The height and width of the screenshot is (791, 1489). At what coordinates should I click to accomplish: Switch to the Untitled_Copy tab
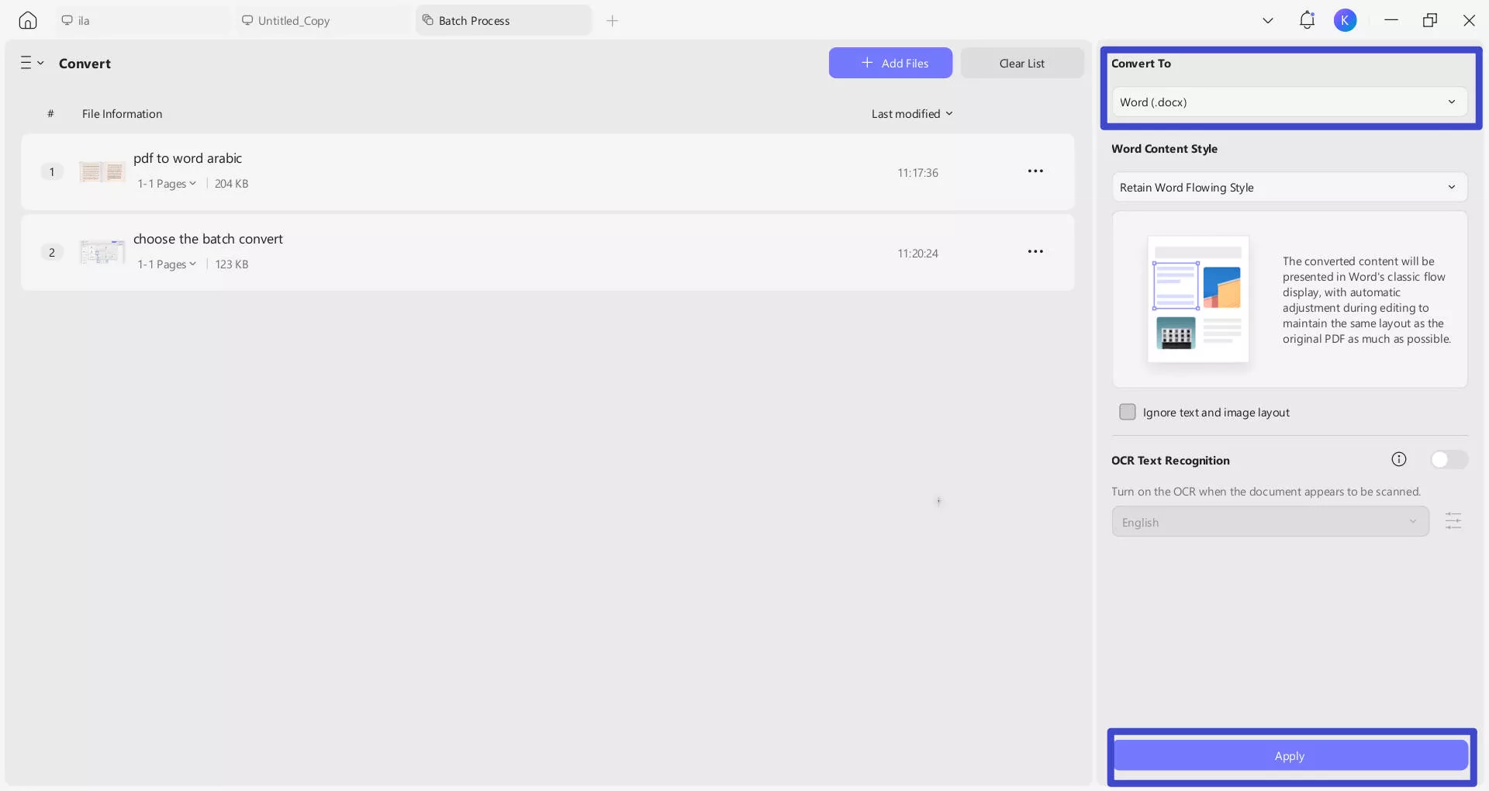click(x=295, y=20)
